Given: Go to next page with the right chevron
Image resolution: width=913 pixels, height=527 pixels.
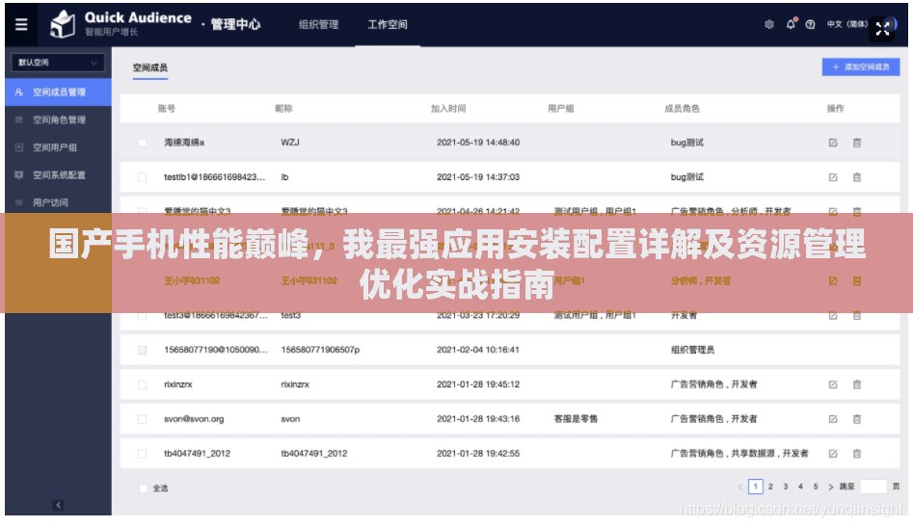Looking at the screenshot, I should coord(830,487).
